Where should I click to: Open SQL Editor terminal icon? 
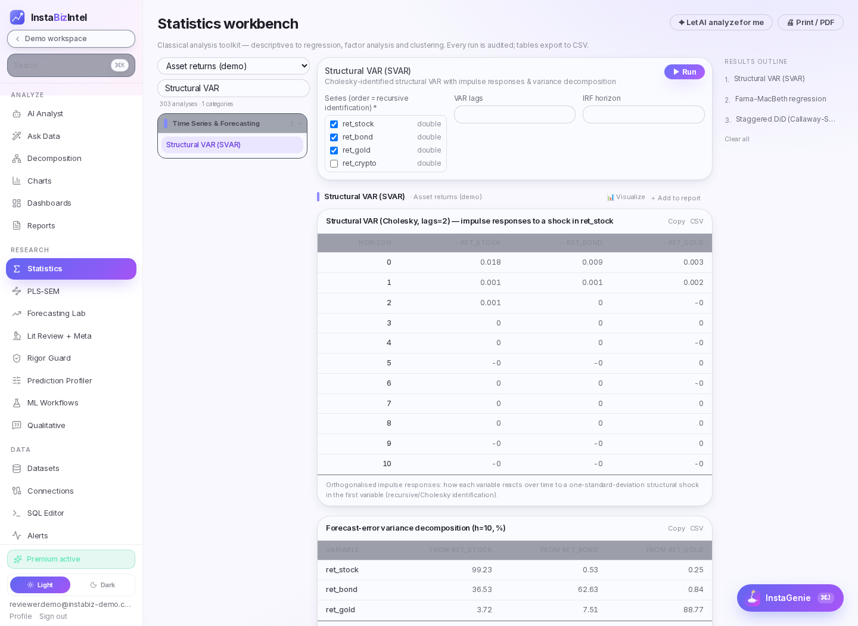[17, 513]
